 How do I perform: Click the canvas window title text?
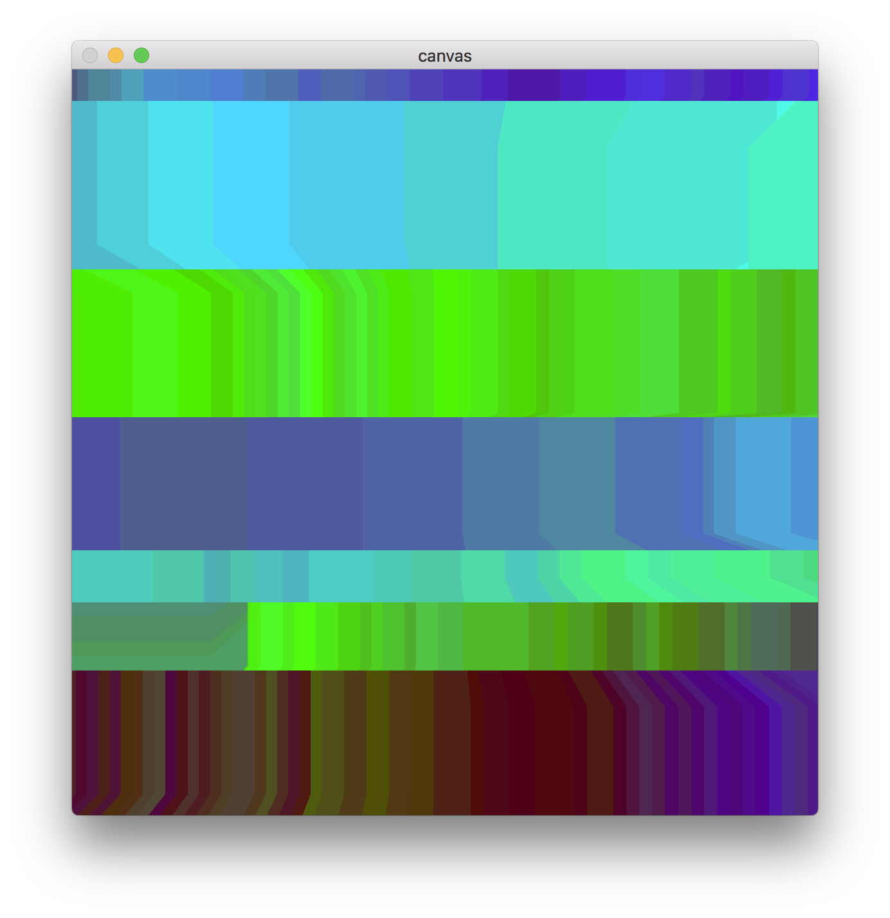(x=444, y=56)
